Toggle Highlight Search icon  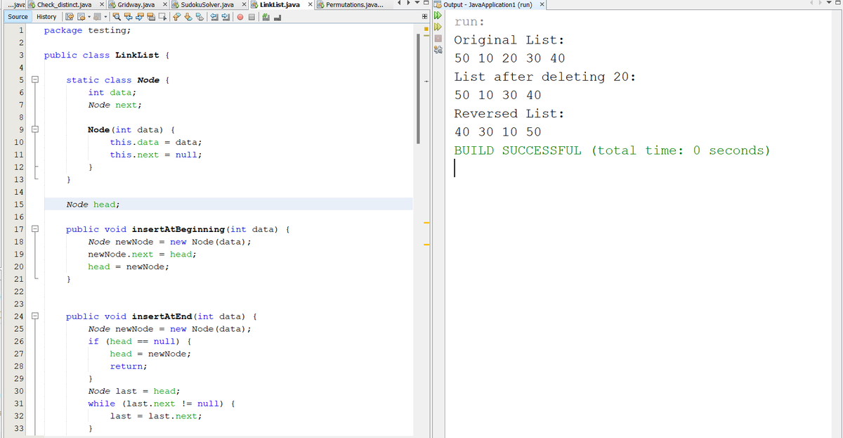pos(151,17)
